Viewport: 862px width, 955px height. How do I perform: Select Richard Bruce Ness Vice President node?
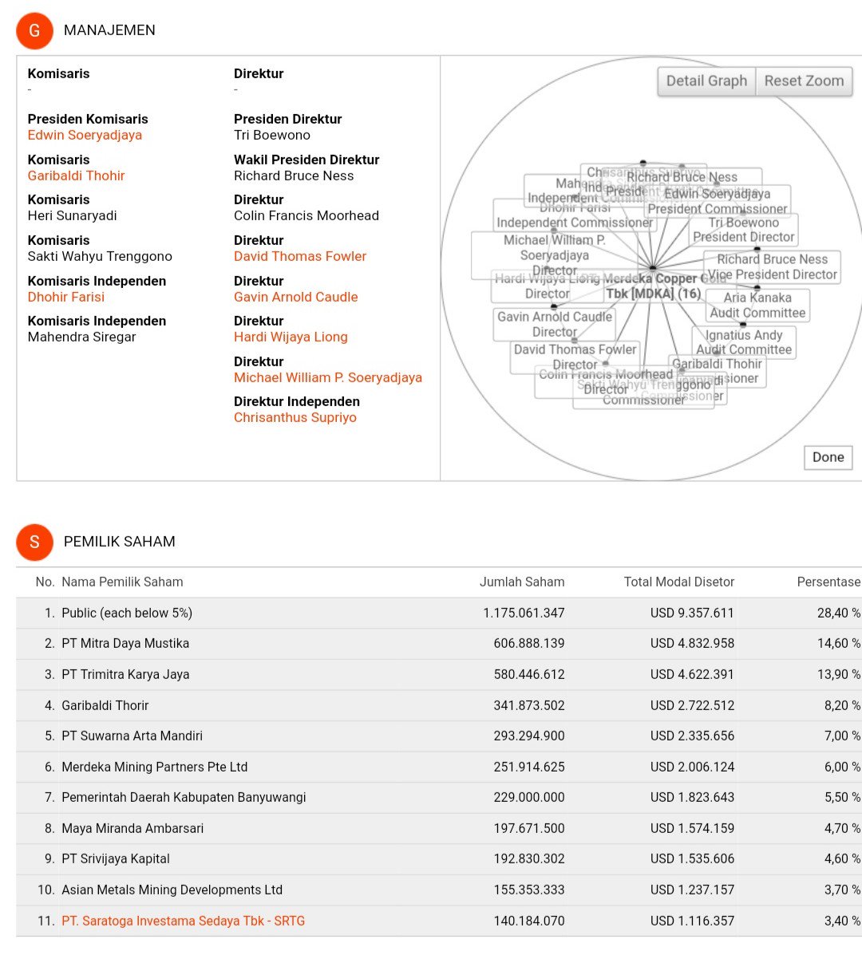click(x=773, y=266)
